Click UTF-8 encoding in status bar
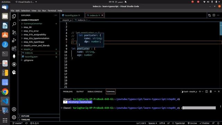The width and height of the screenshot is (222, 125). (x=162, y=123)
